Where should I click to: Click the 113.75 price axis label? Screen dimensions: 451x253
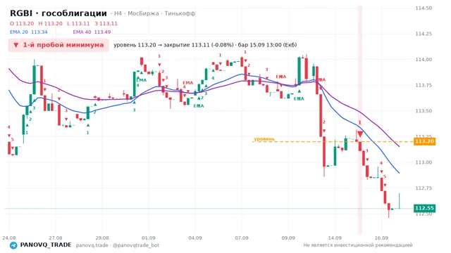click(x=424, y=85)
